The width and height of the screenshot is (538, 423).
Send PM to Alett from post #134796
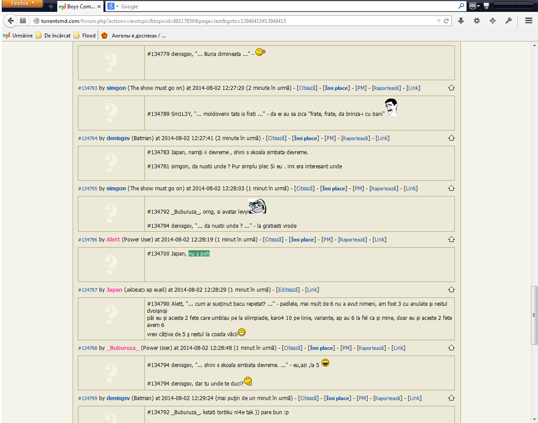(327, 240)
